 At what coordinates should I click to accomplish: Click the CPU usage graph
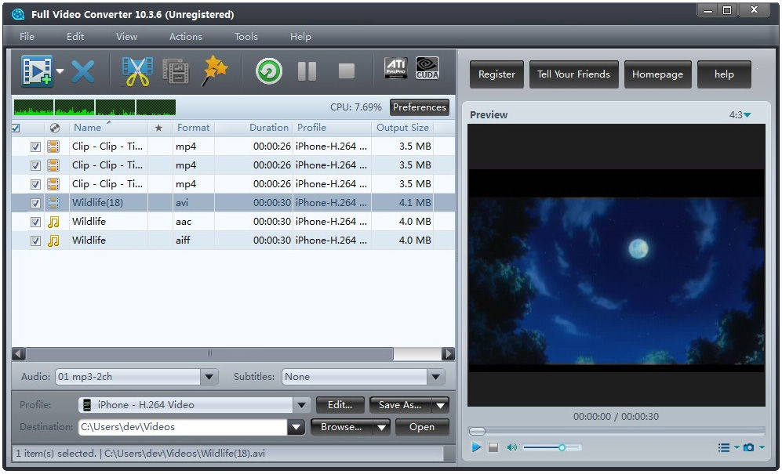[x=95, y=107]
